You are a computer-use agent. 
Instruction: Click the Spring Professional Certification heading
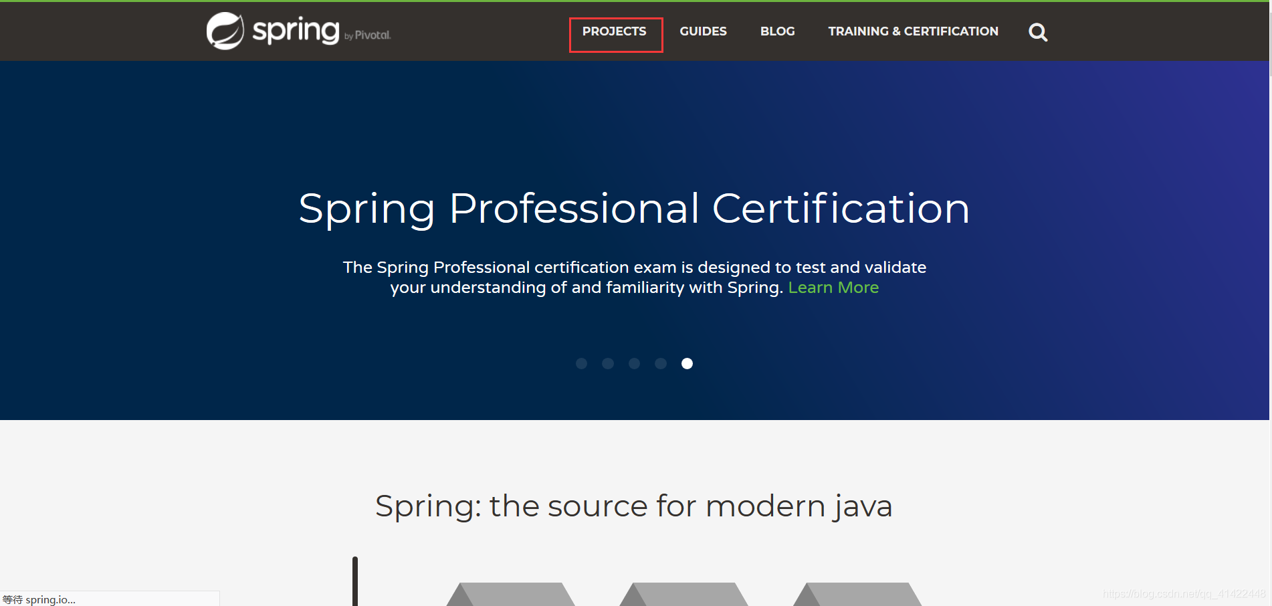pyautogui.click(x=634, y=209)
